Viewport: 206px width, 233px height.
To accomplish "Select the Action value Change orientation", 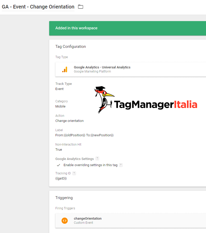I will (x=70, y=121).
